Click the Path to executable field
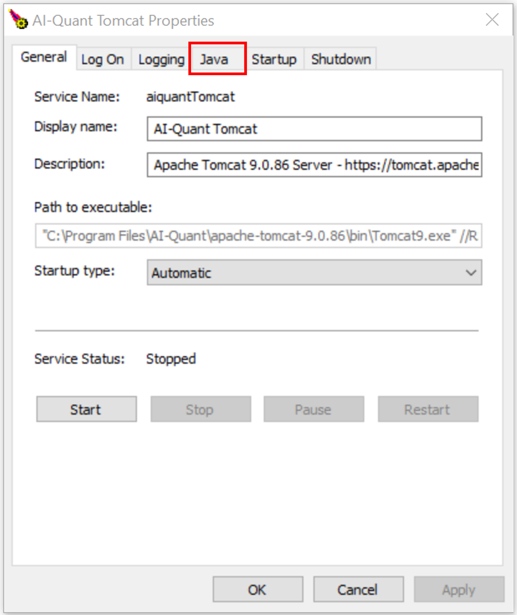The height and width of the screenshot is (615, 517). pos(258,236)
